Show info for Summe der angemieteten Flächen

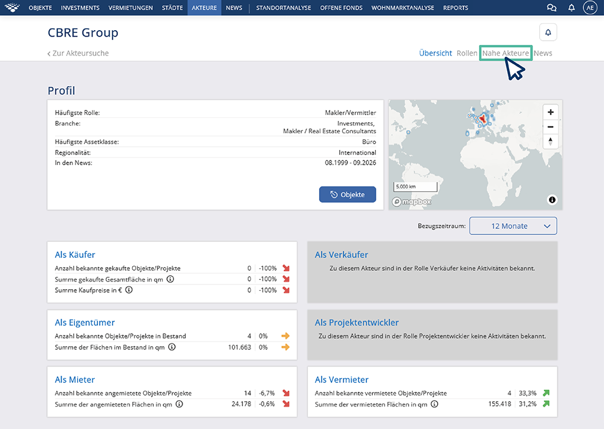pos(179,404)
